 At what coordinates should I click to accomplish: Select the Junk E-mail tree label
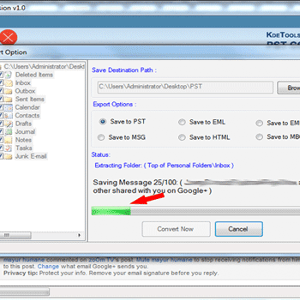pyautogui.click(x=31, y=156)
